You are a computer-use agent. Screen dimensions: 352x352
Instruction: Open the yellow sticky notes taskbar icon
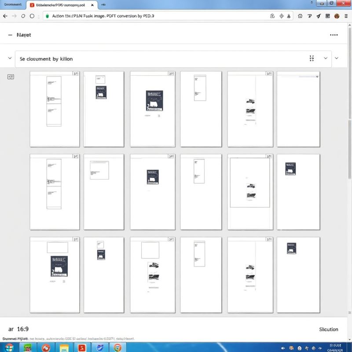(64, 348)
